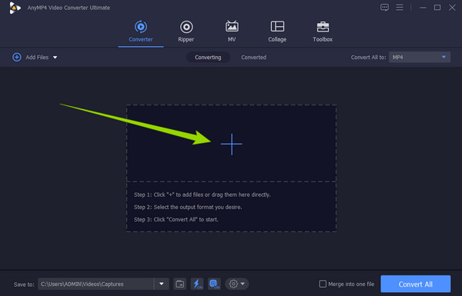
Task: Show the Converting list
Action: pyautogui.click(x=208, y=57)
